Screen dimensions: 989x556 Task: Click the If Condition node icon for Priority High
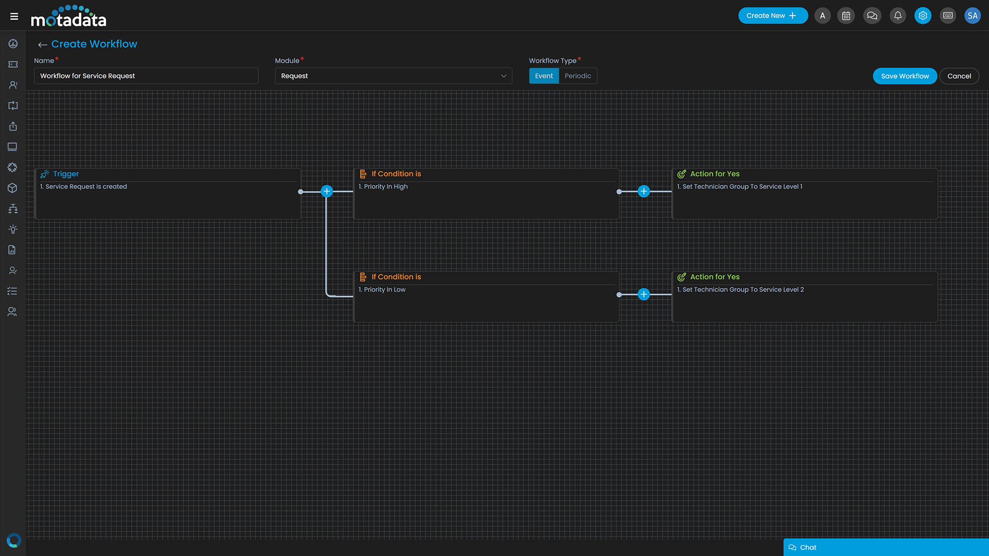pyautogui.click(x=363, y=174)
